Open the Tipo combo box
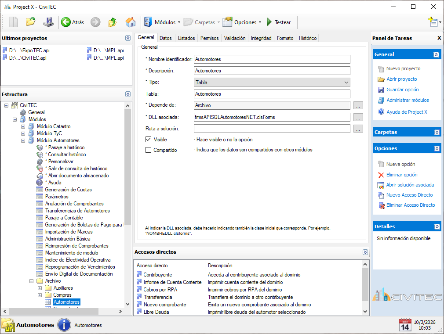The width and height of the screenshot is (444, 334). 272,83
